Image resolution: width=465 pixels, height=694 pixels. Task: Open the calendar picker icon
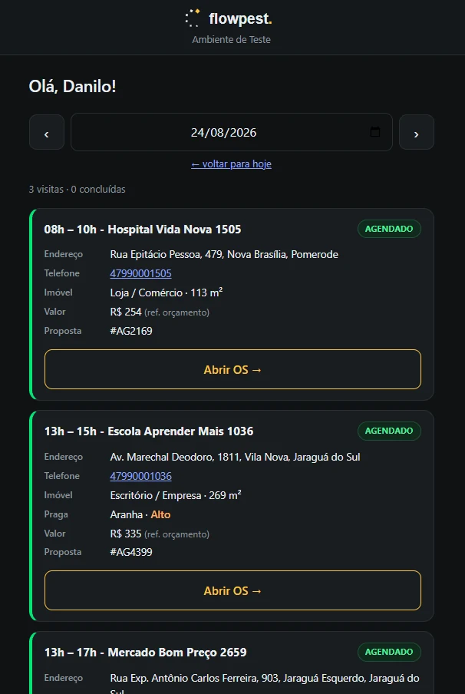pyautogui.click(x=374, y=132)
